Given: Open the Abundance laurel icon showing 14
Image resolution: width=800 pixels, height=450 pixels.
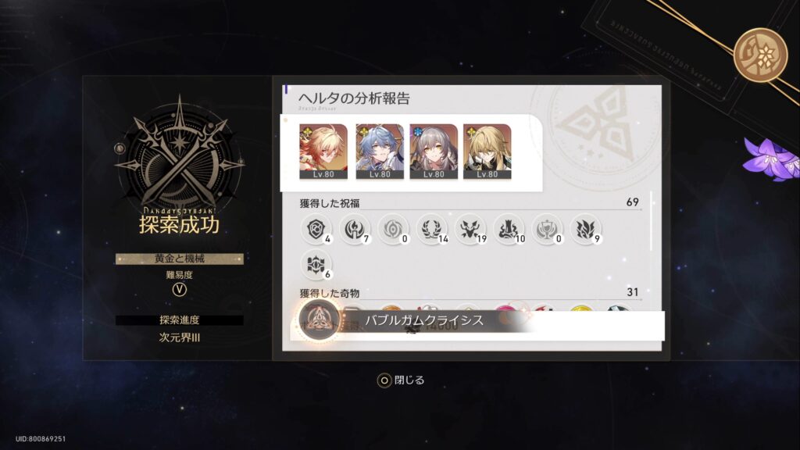Looking at the screenshot, I should pyautogui.click(x=431, y=229).
